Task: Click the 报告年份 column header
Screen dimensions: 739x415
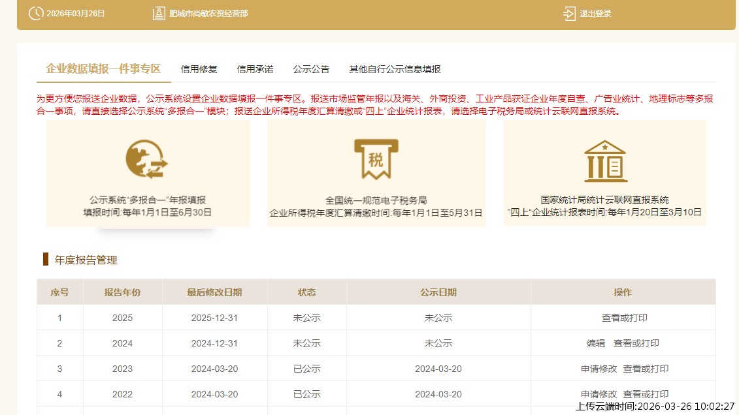Action: (122, 292)
